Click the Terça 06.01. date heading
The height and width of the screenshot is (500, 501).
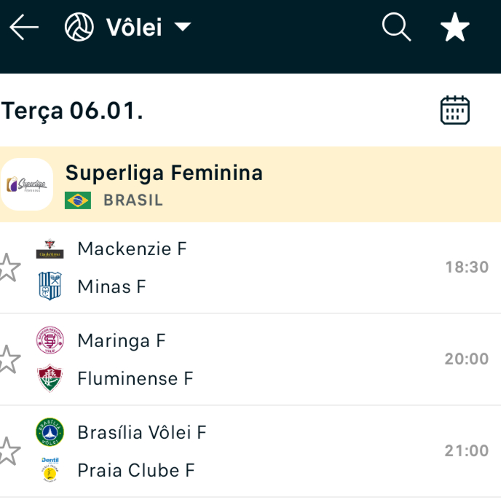tap(72, 111)
